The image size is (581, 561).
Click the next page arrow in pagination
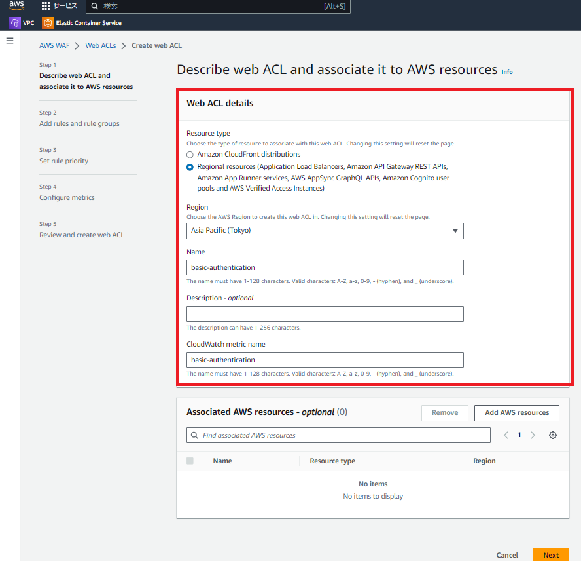533,435
